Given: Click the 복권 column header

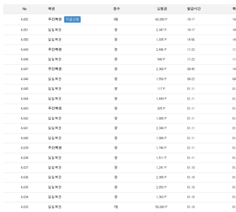Looking at the screenshot, I should [x=51, y=9].
